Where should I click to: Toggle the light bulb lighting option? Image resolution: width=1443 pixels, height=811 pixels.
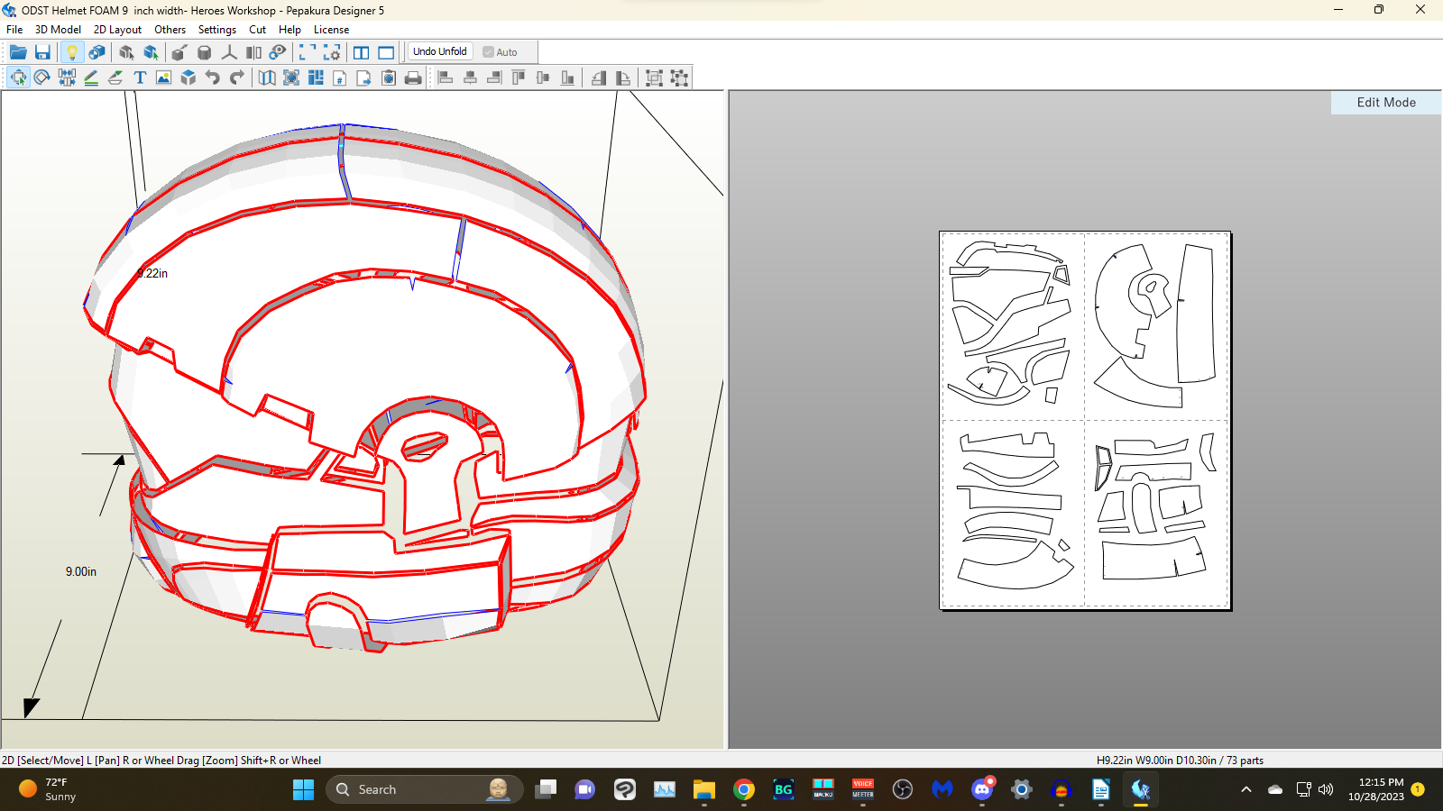(72, 52)
